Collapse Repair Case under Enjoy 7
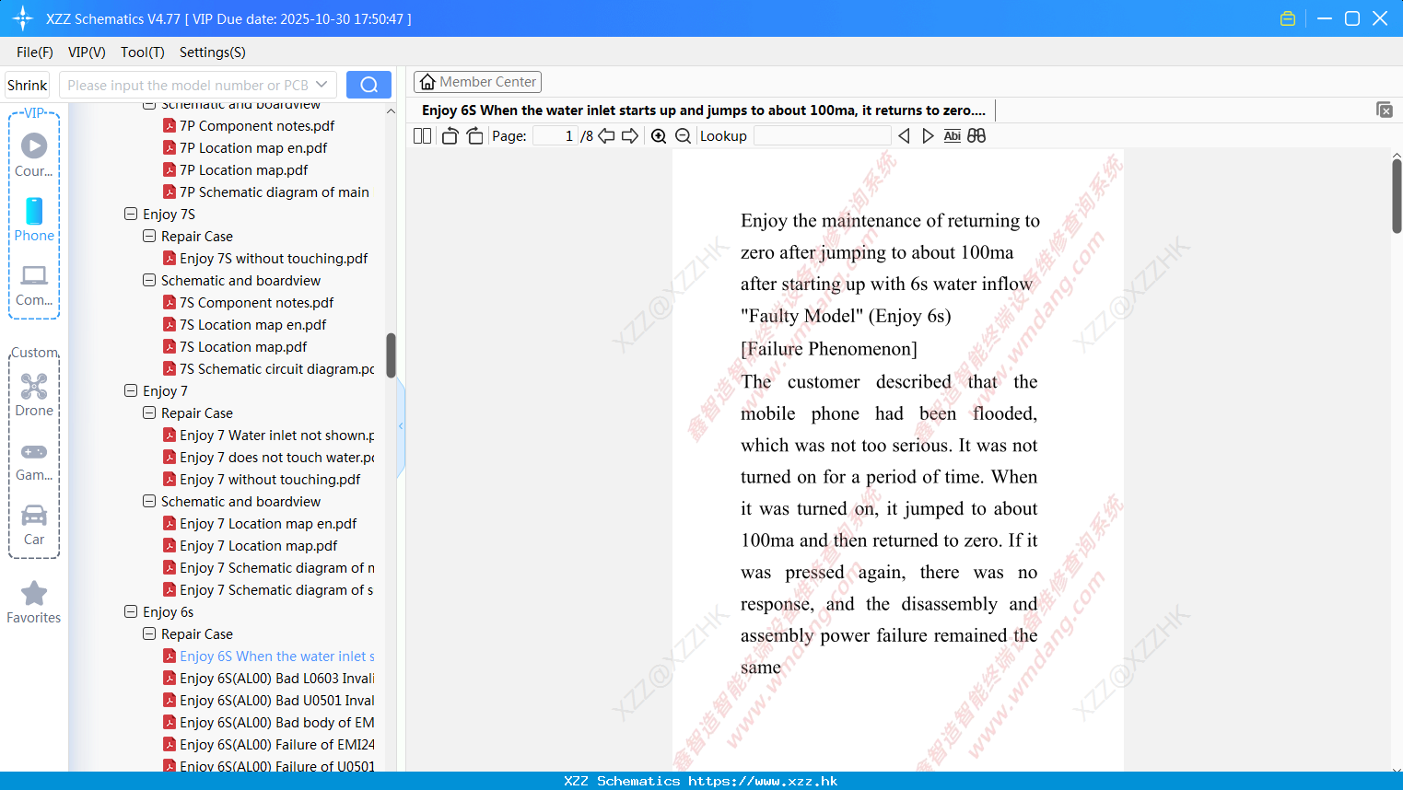The height and width of the screenshot is (790, 1403). (x=149, y=412)
